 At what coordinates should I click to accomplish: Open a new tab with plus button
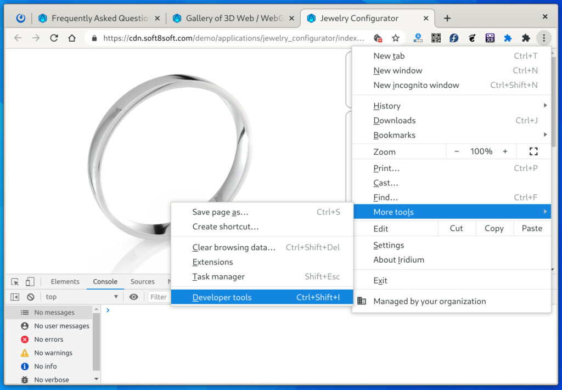pos(447,18)
